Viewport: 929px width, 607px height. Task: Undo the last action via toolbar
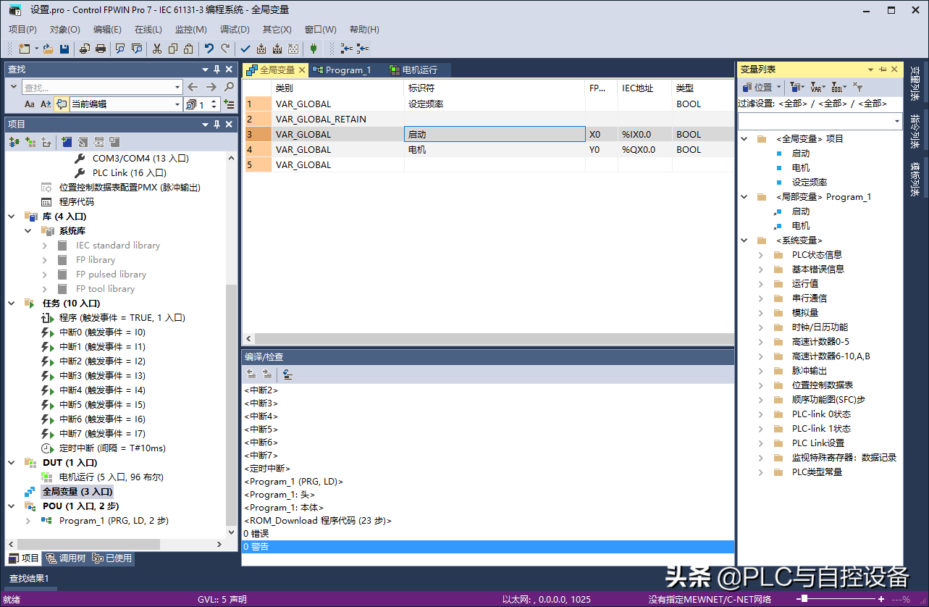tap(209, 49)
